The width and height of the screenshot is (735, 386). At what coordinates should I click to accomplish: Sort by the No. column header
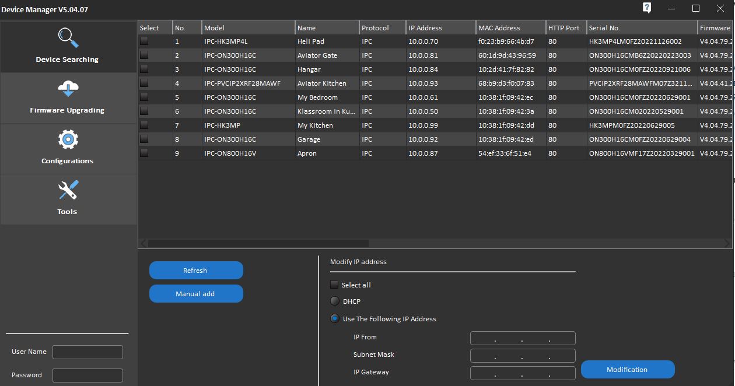tap(187, 27)
